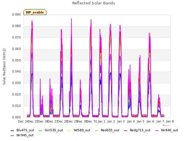Screen dimensions: 188x141
Task: Click the 0.010 y-axis tick label
Action: coord(16,106)
